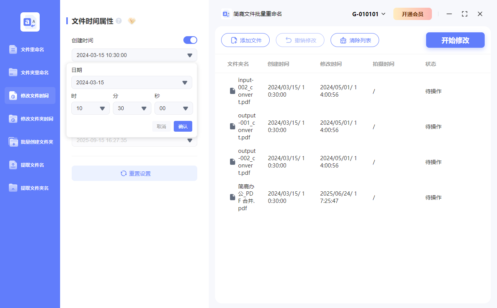Click the 添加文件 add-file icon

point(233,40)
